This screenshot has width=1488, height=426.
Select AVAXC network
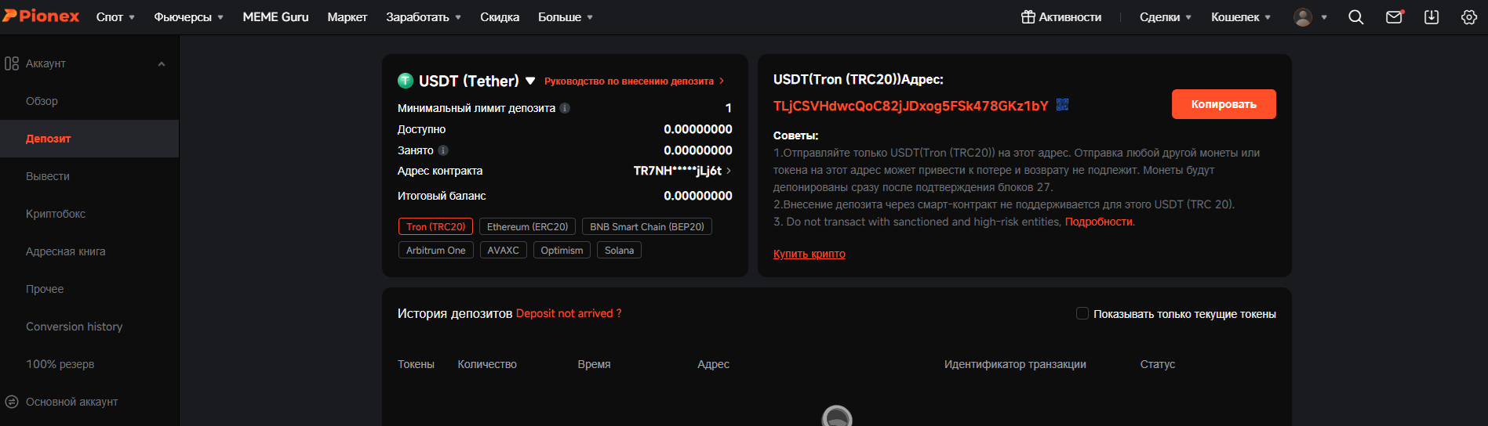pos(503,250)
